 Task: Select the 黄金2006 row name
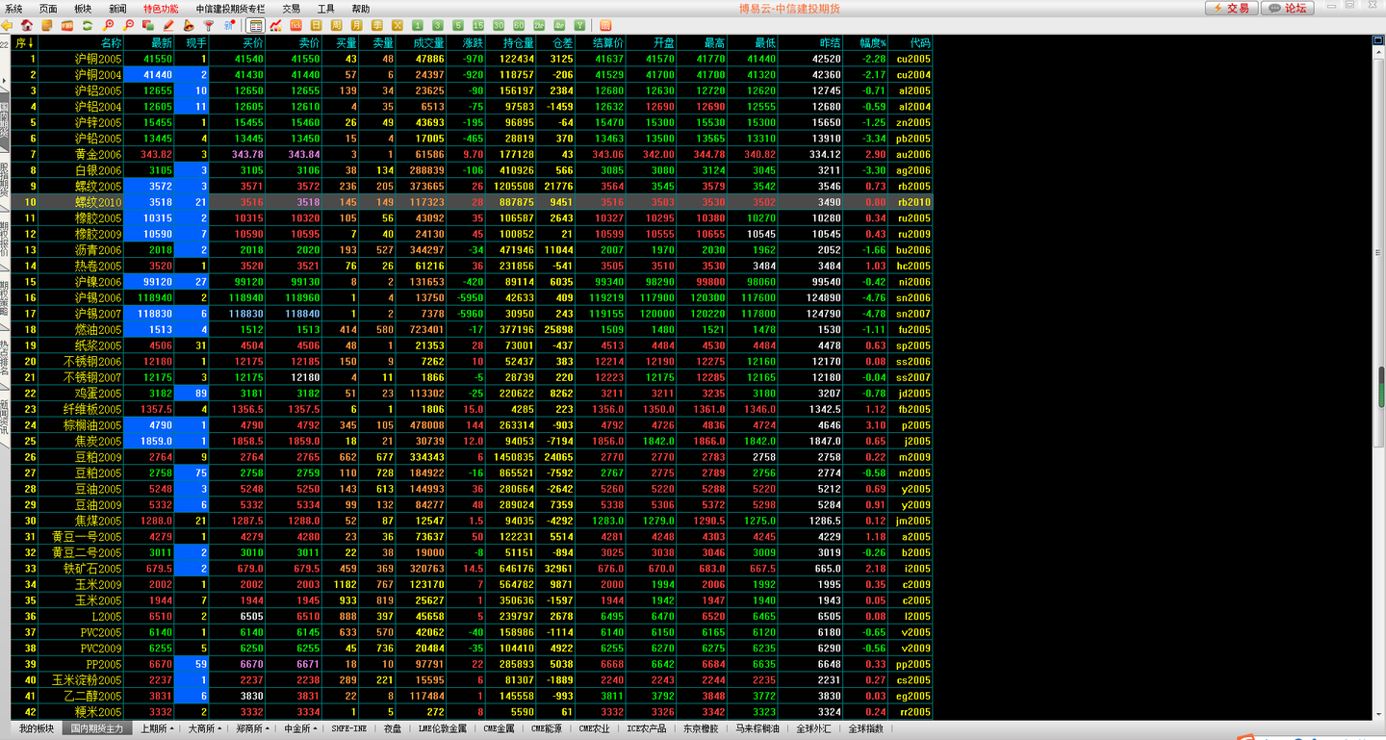(98, 154)
